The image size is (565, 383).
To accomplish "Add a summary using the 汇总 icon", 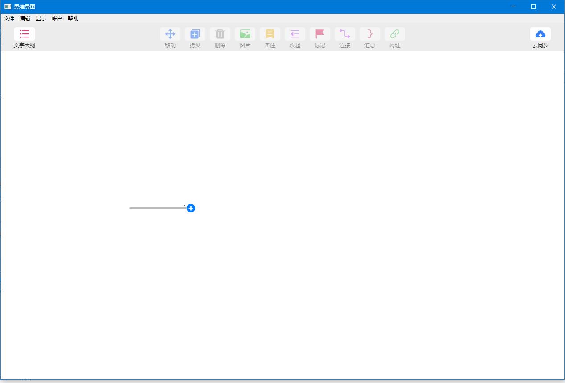I will point(369,34).
